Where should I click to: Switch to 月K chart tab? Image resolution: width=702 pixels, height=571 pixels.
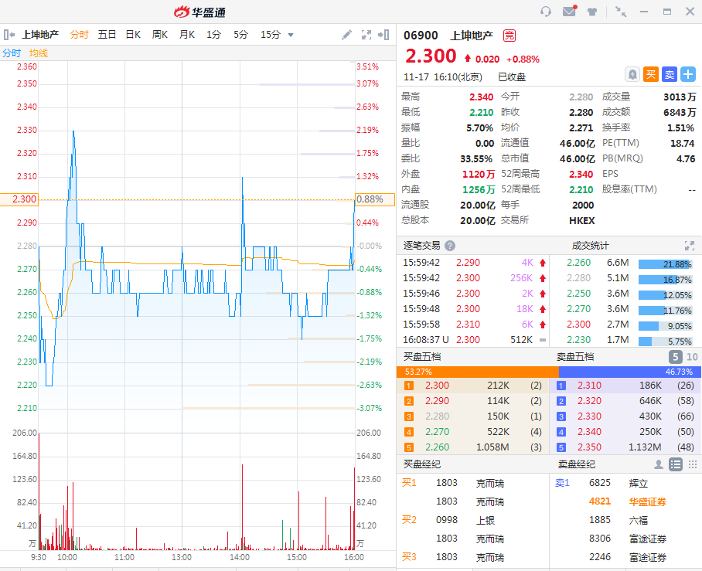[x=187, y=35]
